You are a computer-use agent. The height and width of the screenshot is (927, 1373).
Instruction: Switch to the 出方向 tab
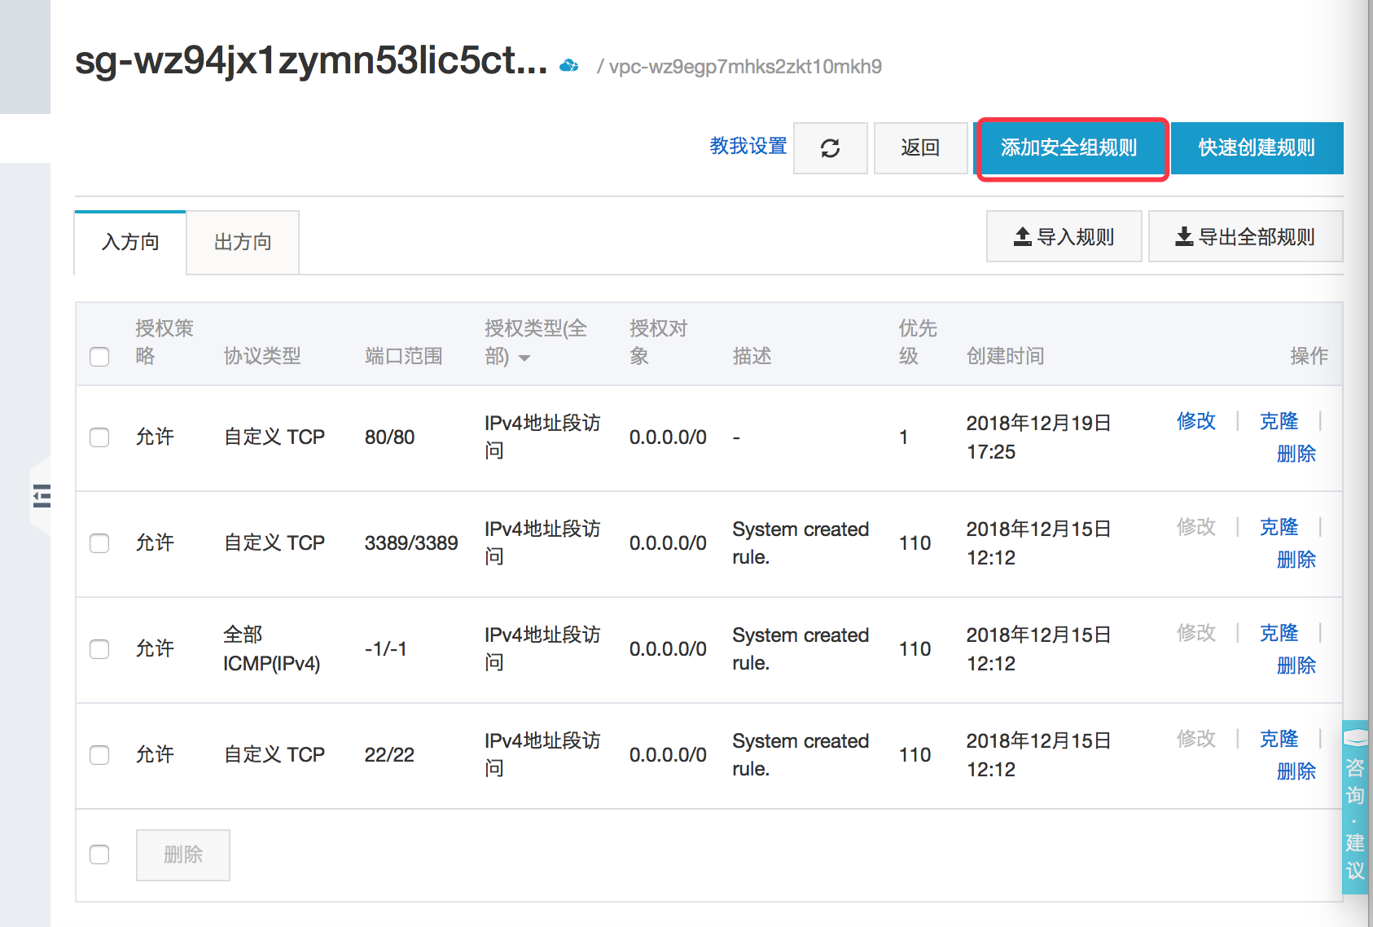coord(243,242)
